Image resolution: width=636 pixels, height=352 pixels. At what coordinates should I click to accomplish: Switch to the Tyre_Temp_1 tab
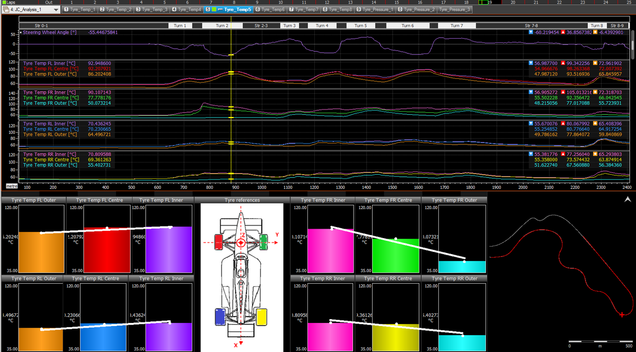80,10
